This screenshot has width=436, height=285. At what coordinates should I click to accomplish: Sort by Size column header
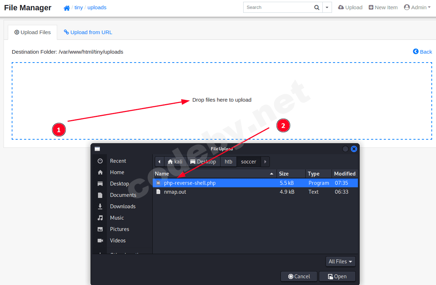tap(291, 174)
